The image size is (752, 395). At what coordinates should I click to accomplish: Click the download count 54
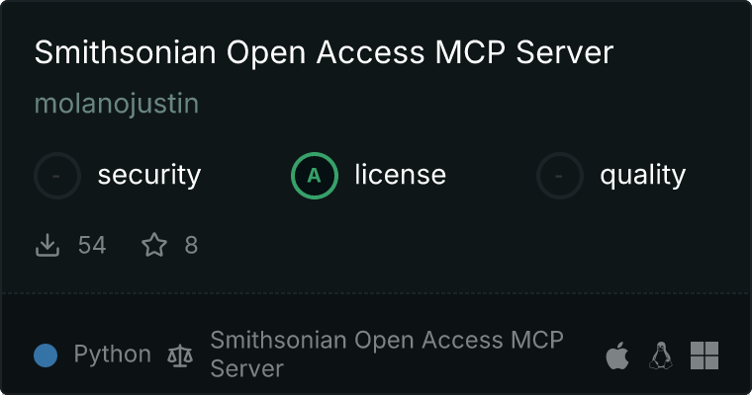coord(92,245)
